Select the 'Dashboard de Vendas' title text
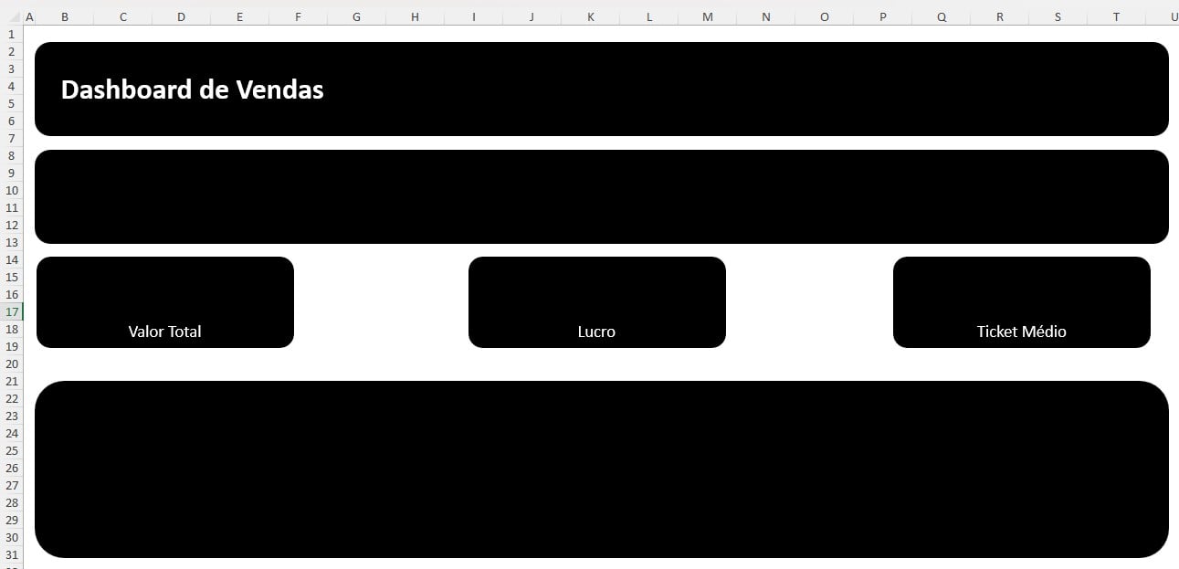This screenshot has width=1179, height=569. (192, 90)
